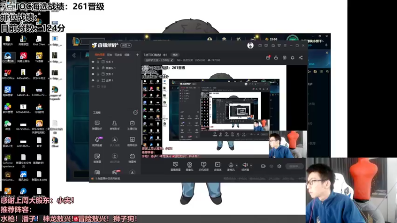Expand the speaker options arrow

point(251,166)
